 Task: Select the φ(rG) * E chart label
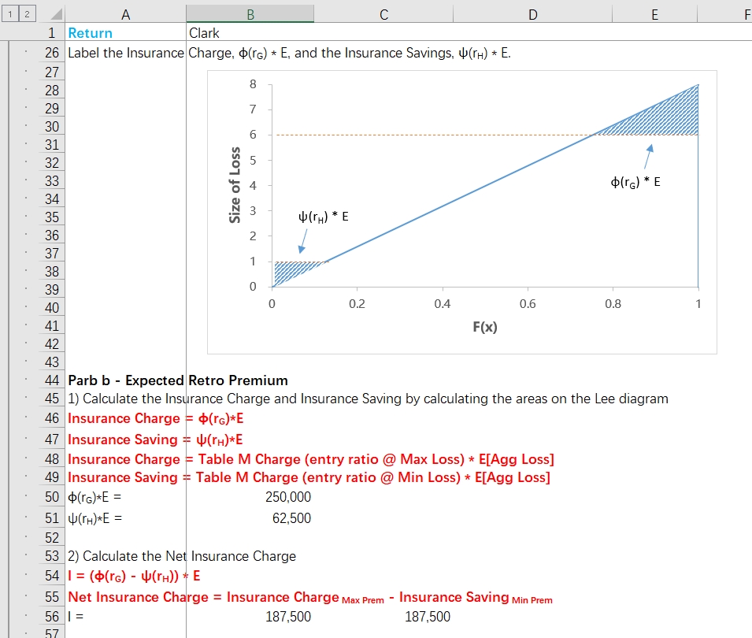click(635, 182)
